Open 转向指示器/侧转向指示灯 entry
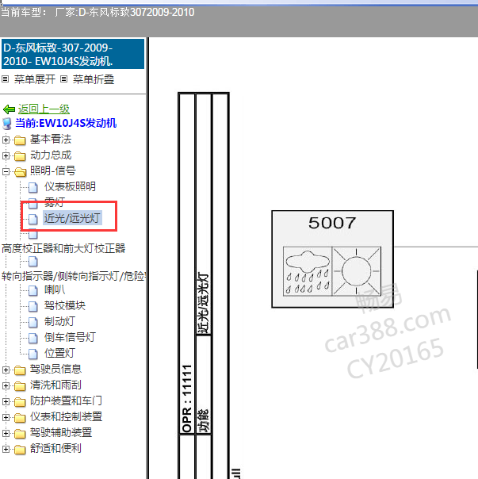This screenshot has width=478, height=479. coord(73,276)
